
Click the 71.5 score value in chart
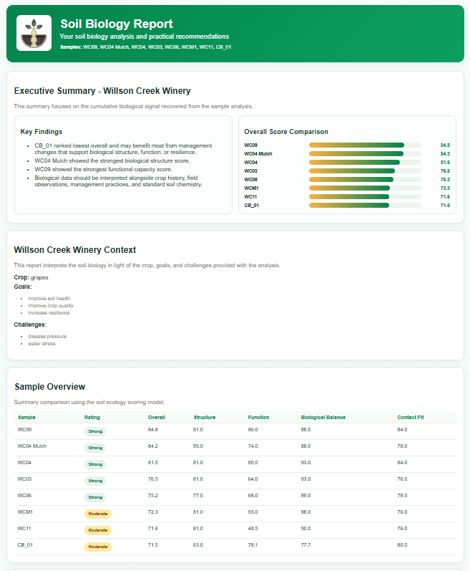(x=445, y=206)
